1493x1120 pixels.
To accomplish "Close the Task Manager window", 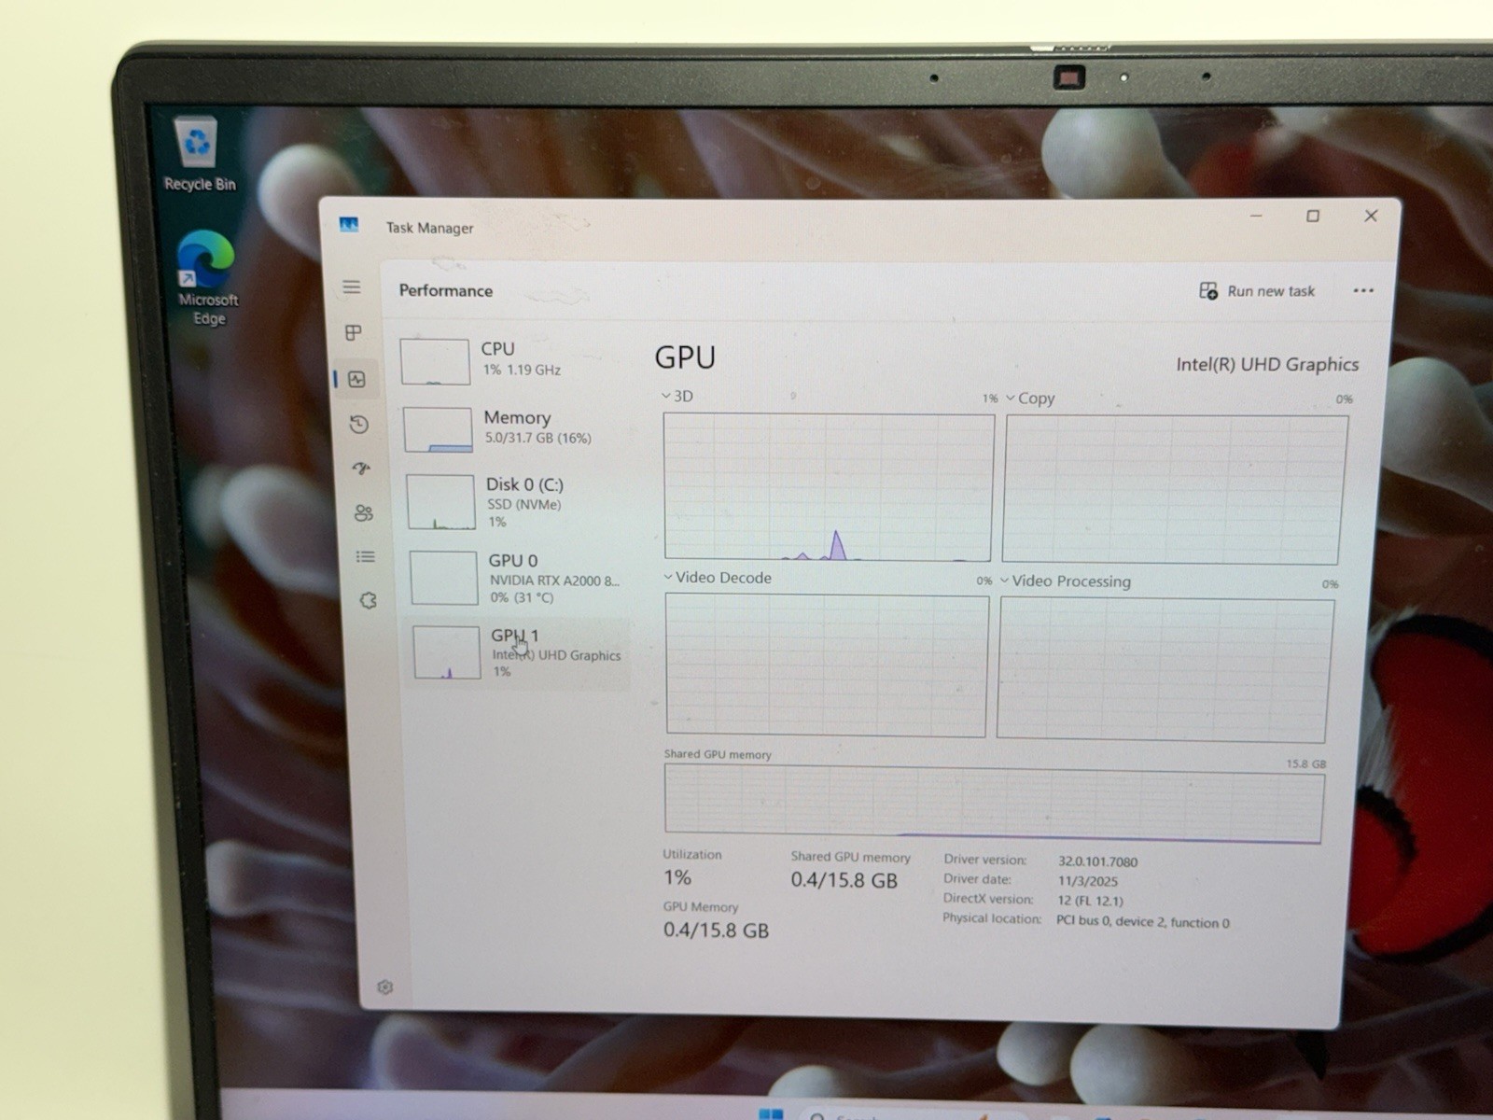I will [x=1371, y=216].
